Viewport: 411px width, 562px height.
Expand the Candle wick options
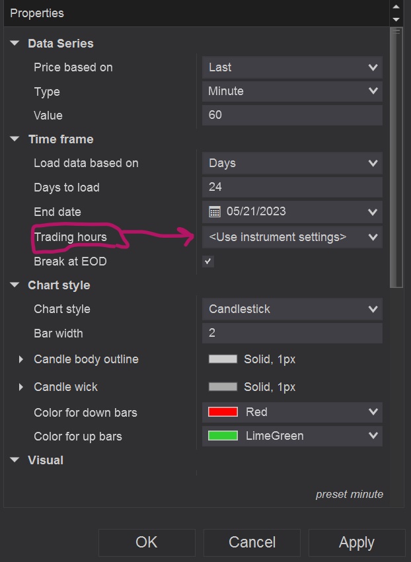coord(21,387)
